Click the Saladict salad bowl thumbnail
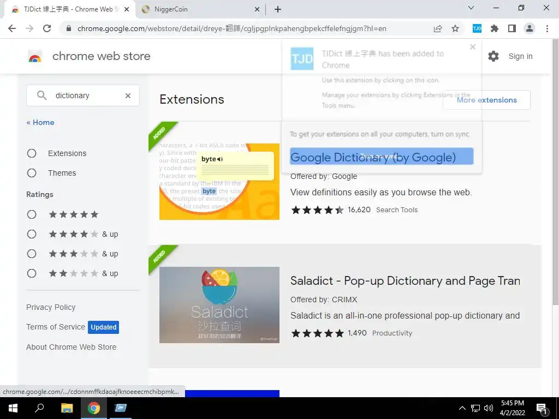Screen dimensions: 559x419 [219, 305]
